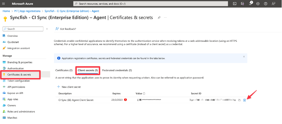The width and height of the screenshot is (282, 124).
Task: Open the Azure portal hamburger menu
Action: (x=4, y=3)
